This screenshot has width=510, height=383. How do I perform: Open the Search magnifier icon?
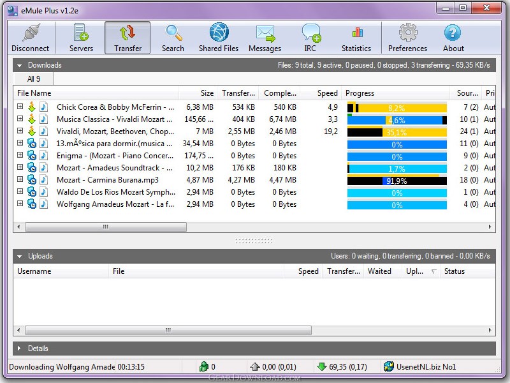[x=173, y=33]
